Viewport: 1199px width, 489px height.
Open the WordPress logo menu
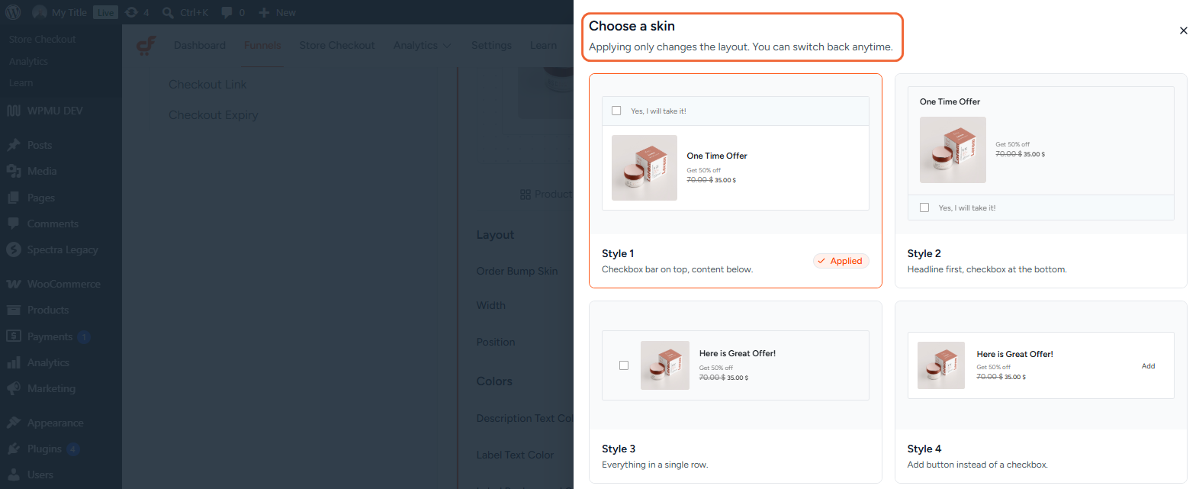[x=13, y=12]
